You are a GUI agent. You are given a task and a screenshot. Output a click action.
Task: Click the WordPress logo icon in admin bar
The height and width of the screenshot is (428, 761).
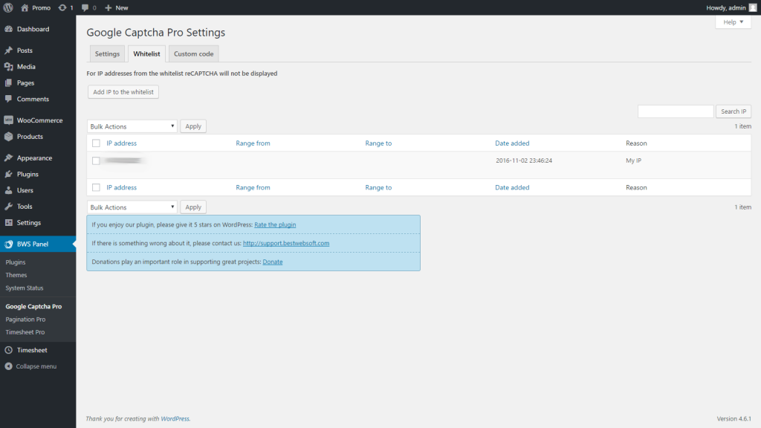8,7
